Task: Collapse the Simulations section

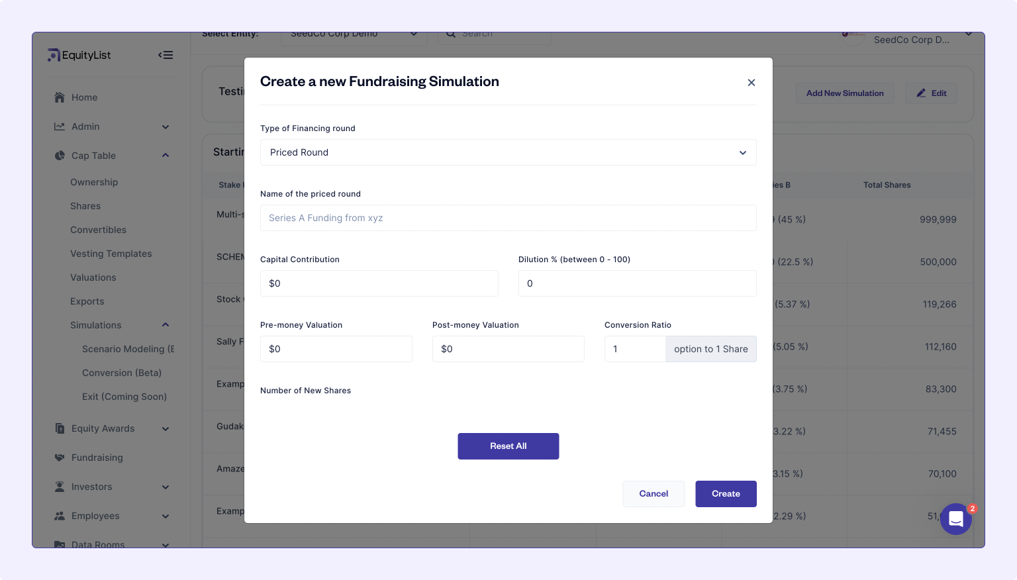Action: [166, 325]
